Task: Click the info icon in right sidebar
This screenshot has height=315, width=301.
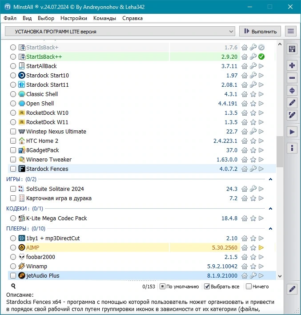Action: point(292,148)
